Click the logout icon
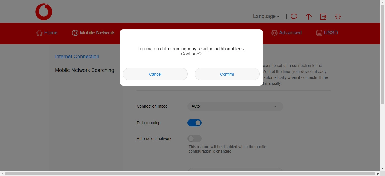 tap(323, 16)
